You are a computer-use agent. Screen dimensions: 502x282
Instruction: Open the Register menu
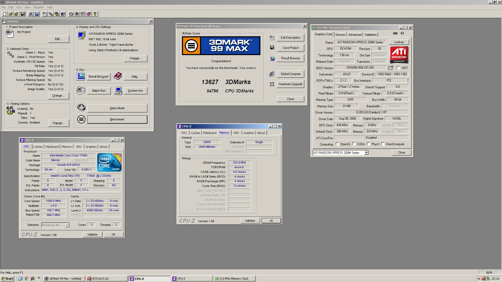(39, 7)
